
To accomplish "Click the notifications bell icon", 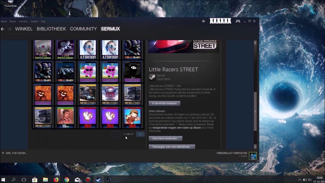I will point(203,21).
